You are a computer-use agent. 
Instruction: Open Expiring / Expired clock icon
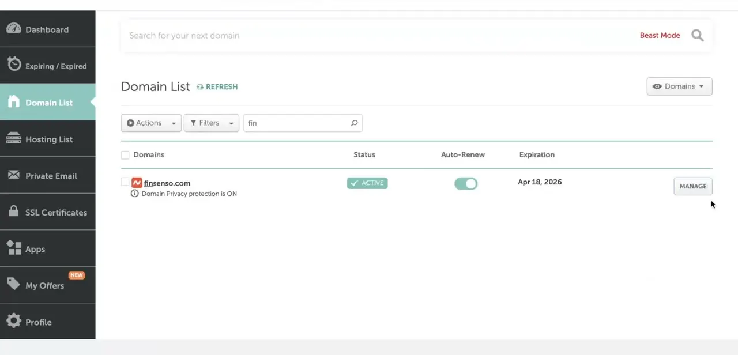[x=14, y=65]
